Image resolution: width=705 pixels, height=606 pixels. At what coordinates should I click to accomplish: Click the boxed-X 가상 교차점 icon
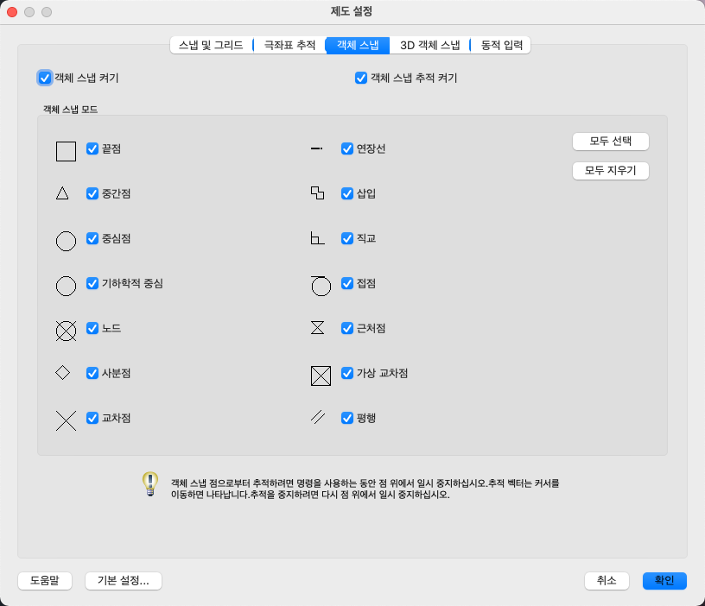click(321, 376)
